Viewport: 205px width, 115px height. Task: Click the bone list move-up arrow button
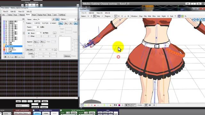point(9,57)
